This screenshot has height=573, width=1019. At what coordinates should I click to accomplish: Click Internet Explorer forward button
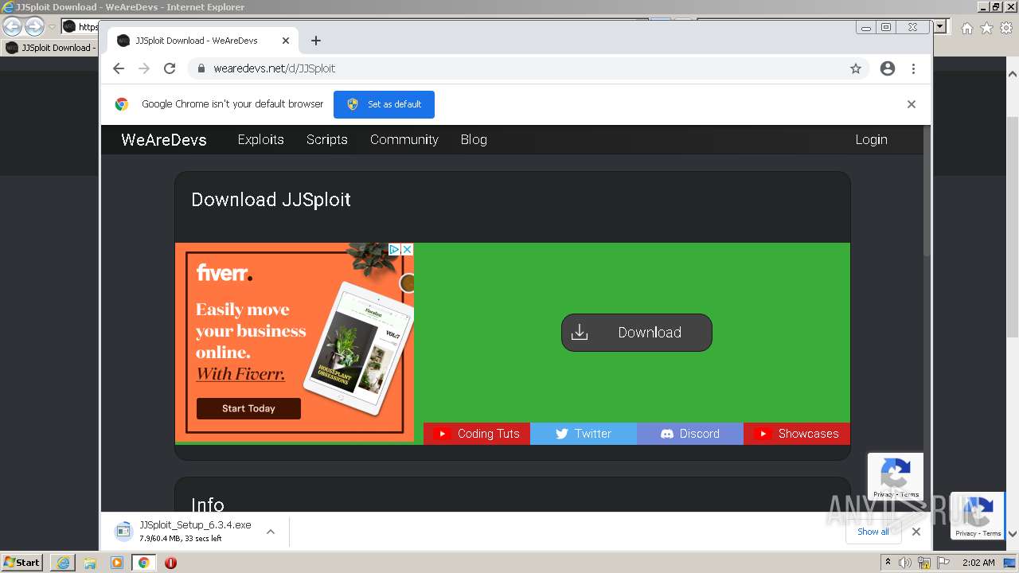coord(34,27)
